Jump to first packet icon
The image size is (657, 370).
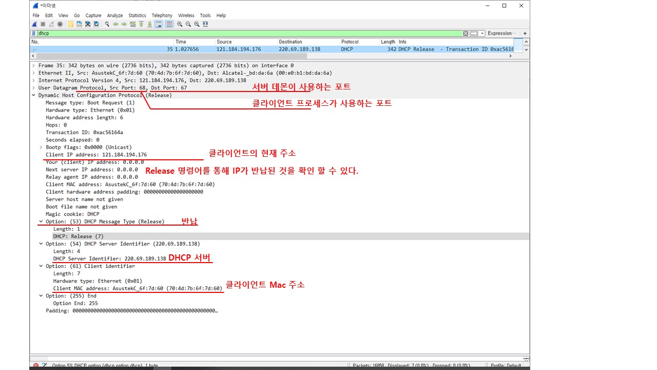tap(141, 24)
